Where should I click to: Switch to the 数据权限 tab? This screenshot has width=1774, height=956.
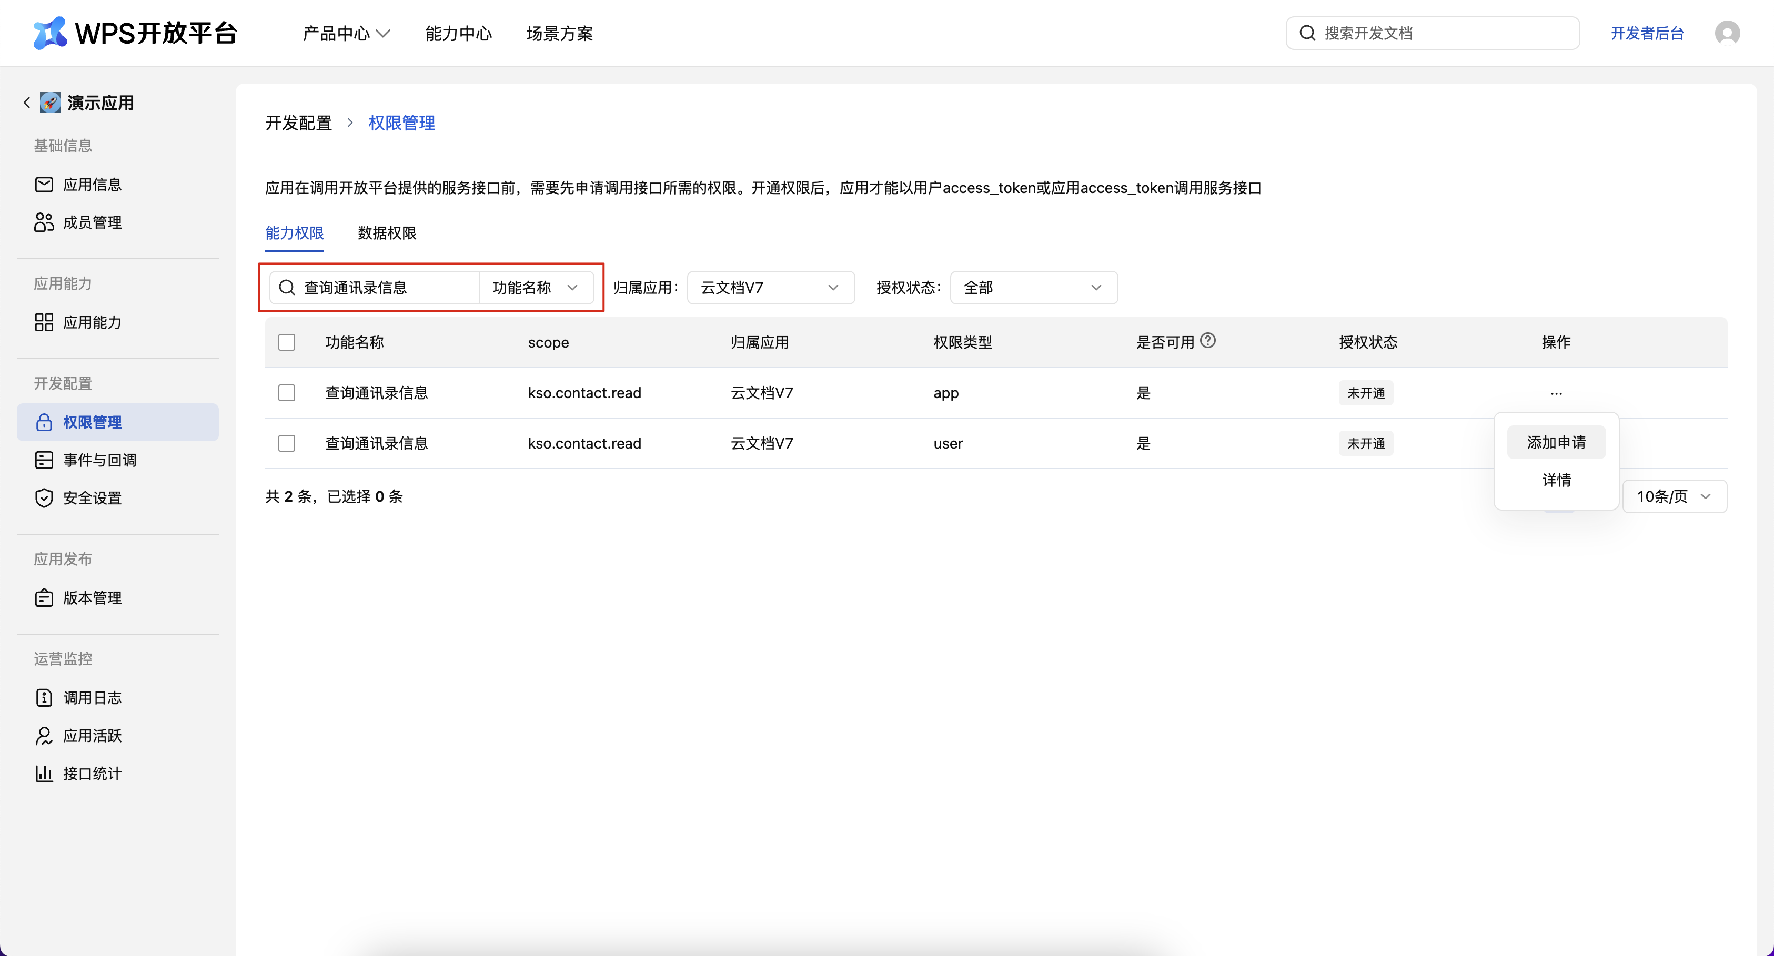386,232
